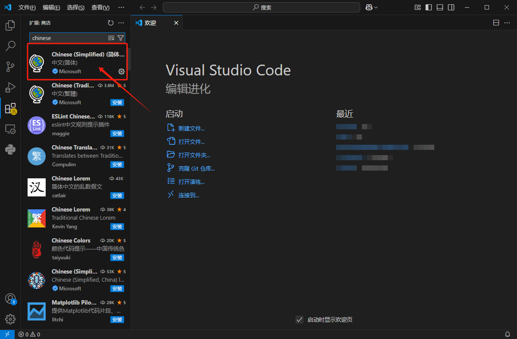
Task: Open the Copilot chat icon
Action: (x=369, y=7)
